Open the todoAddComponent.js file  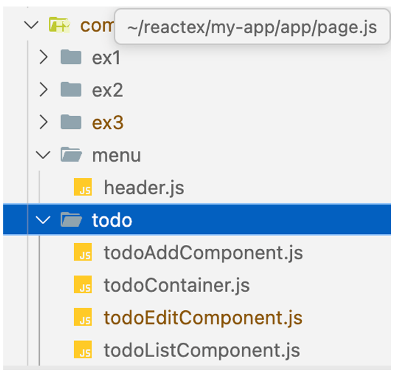pyautogui.click(x=203, y=253)
